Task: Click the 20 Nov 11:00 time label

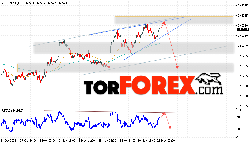Action: click(147, 141)
